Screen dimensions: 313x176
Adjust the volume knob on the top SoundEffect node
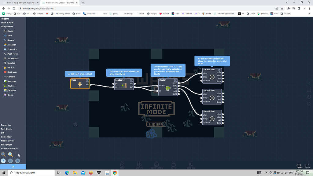[212, 77]
